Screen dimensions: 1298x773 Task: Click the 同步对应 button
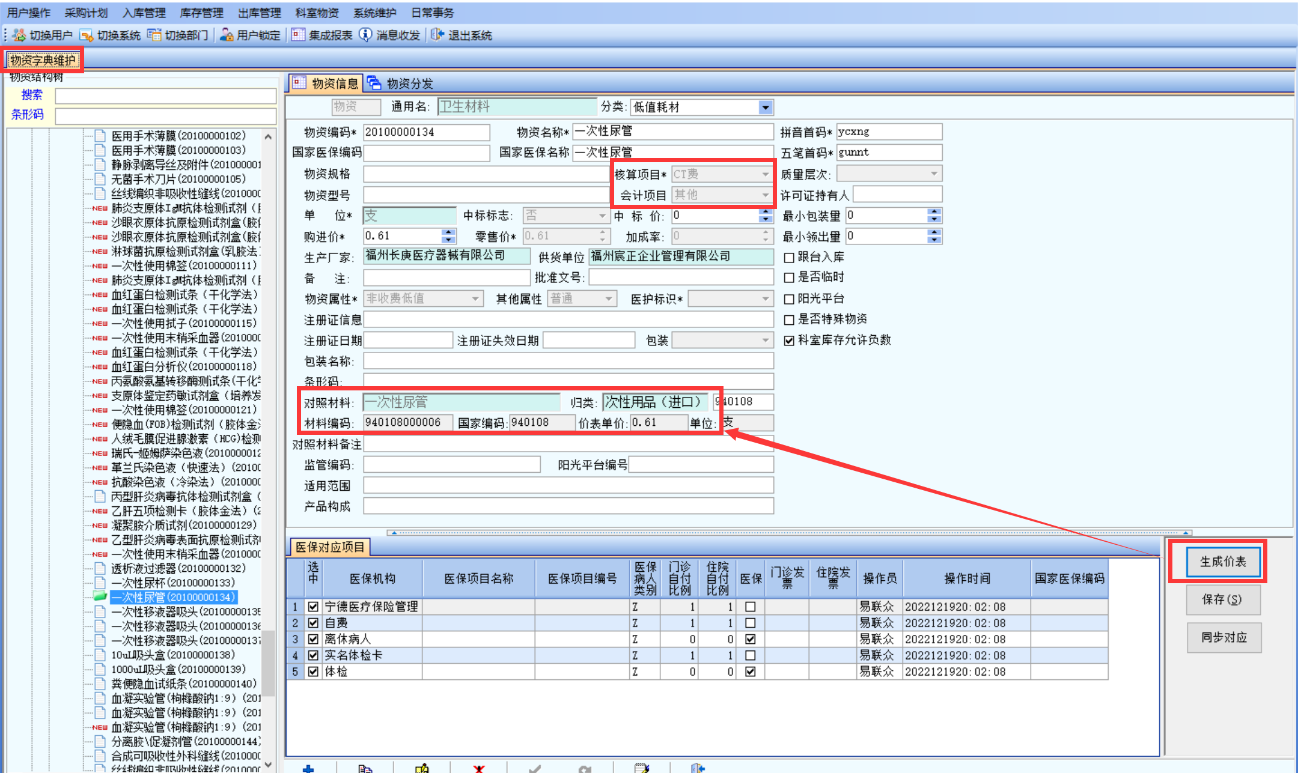pyautogui.click(x=1223, y=637)
